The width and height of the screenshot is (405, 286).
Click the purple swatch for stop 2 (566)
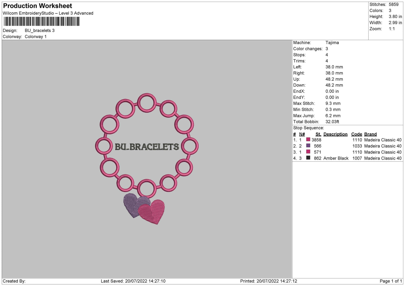click(x=308, y=146)
